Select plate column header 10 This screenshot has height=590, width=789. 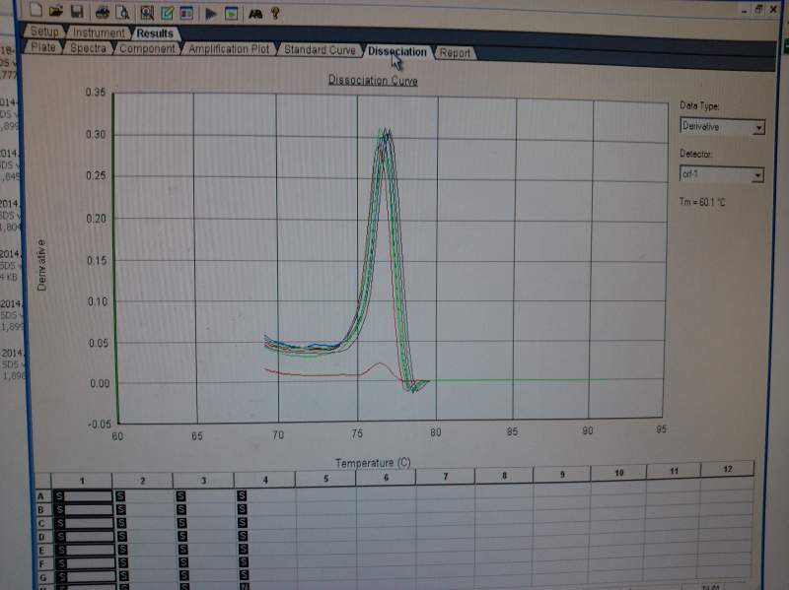tap(619, 473)
